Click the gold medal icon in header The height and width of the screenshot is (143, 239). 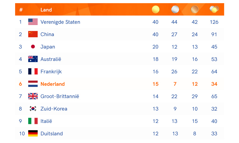(x=155, y=9)
